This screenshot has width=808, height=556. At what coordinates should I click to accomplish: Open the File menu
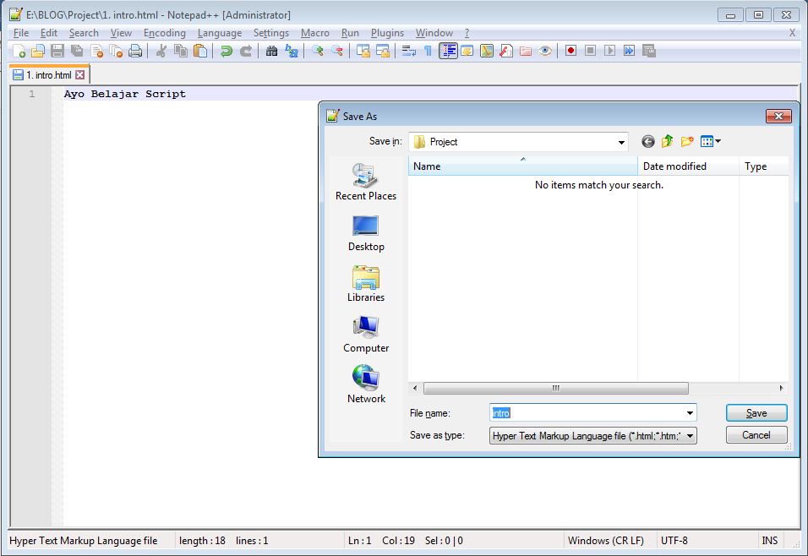pyautogui.click(x=20, y=33)
